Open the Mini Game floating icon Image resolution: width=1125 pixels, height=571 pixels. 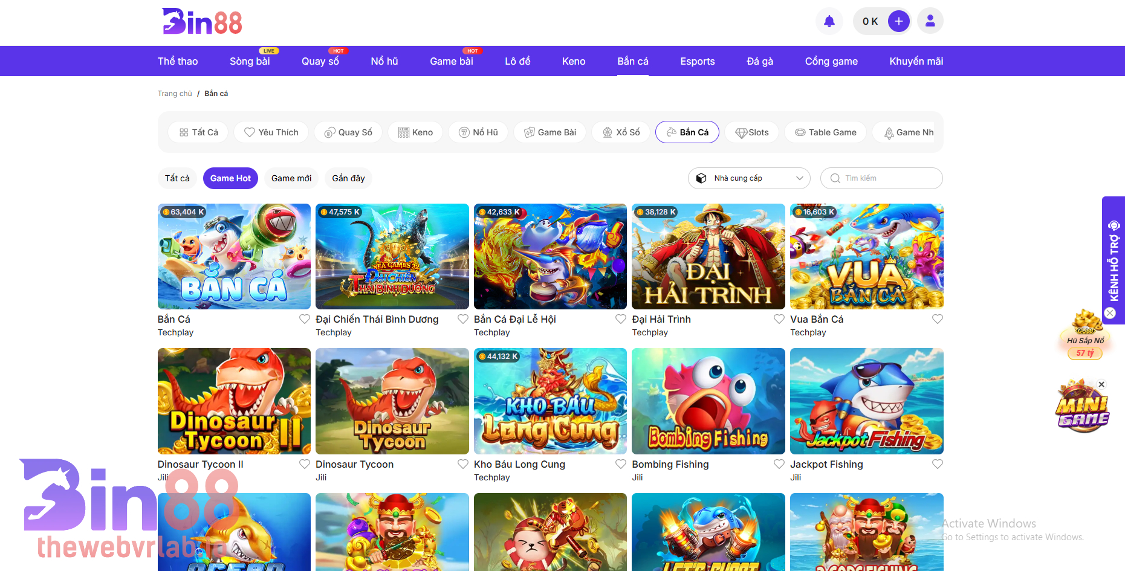point(1084,405)
